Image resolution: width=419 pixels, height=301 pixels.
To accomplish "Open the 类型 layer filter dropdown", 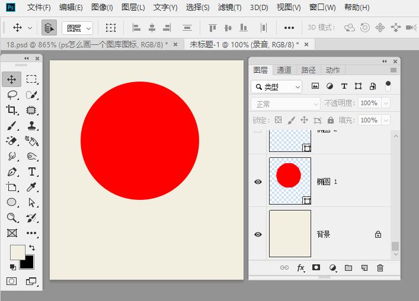I will [x=276, y=86].
